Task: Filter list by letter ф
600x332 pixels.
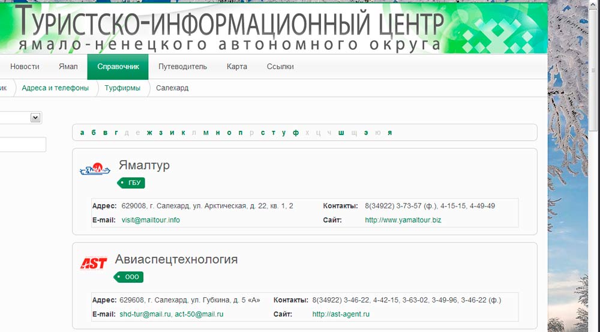Action: 296,133
